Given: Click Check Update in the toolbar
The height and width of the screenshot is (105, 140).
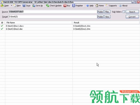Looking at the screenshot, I should 54,6.
